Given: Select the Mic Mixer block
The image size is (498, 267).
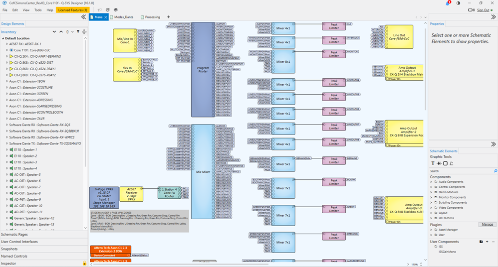Looking at the screenshot, I should tap(203, 171).
